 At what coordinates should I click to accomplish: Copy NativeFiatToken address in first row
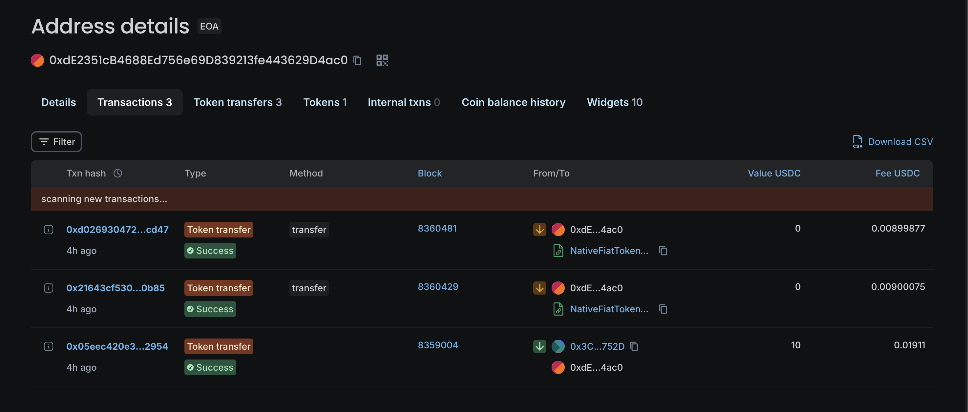click(x=663, y=251)
